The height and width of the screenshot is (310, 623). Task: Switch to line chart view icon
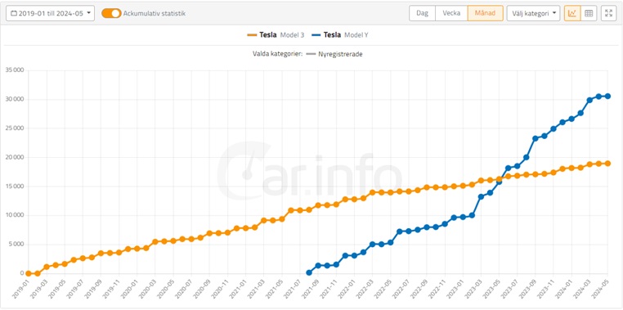tap(572, 13)
